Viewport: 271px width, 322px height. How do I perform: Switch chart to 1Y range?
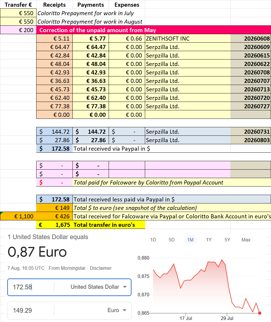pos(209,240)
